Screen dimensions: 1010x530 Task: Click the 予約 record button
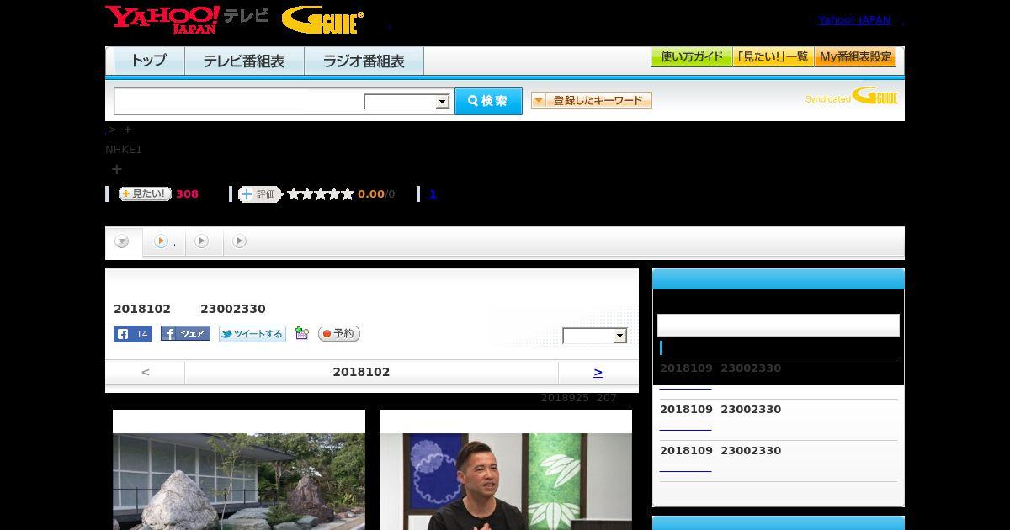(339, 334)
